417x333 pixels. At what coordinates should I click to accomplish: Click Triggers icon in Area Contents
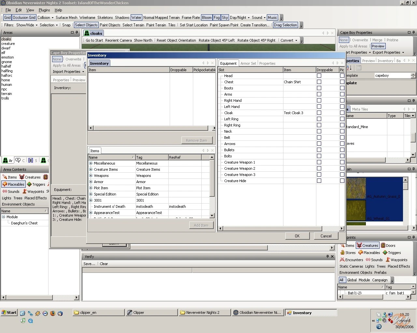(x=29, y=184)
